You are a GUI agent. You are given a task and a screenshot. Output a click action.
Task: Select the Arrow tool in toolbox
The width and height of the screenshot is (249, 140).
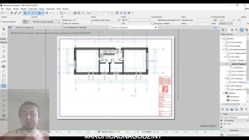coord(4,29)
